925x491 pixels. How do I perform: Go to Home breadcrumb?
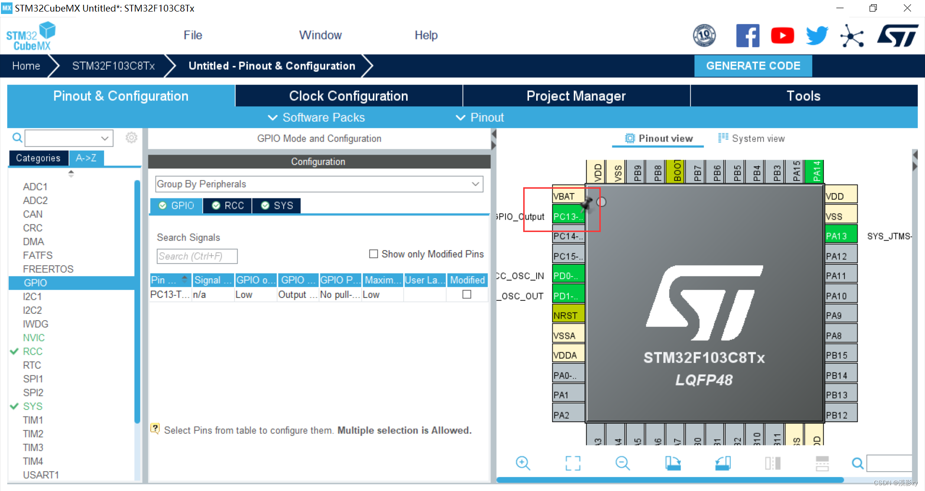click(x=26, y=66)
